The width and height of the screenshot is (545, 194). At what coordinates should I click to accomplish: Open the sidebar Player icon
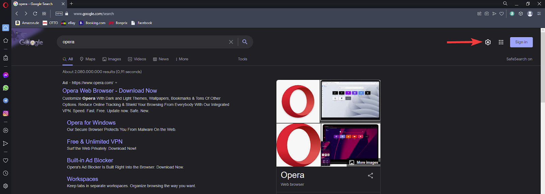point(5,130)
